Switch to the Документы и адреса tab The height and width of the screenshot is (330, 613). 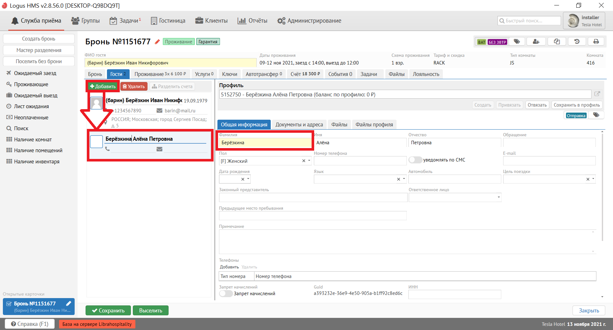pos(299,124)
